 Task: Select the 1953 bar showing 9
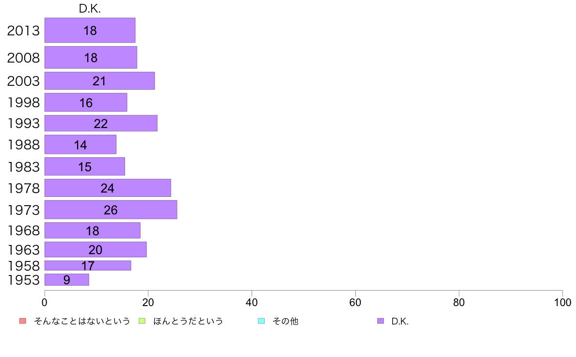point(67,279)
